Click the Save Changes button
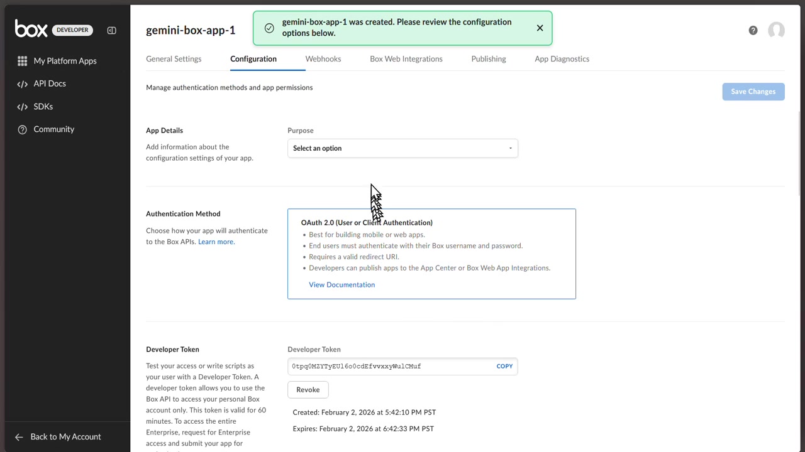 (753, 92)
